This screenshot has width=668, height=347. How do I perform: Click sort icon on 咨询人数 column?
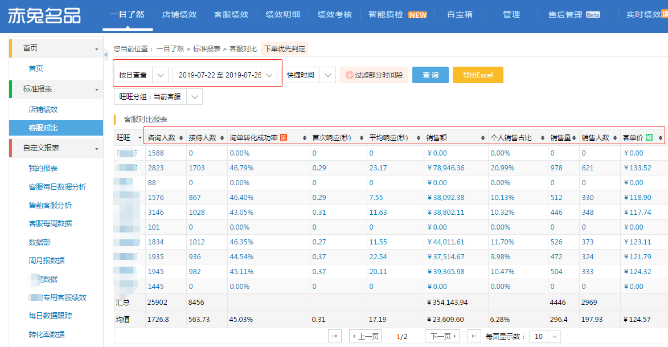181,138
